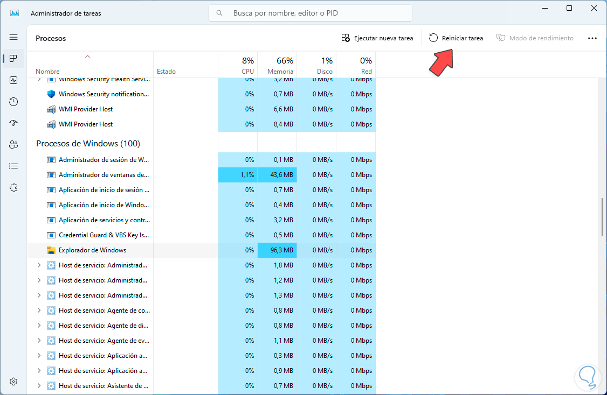607x395 pixels.
Task: Click Modo de rendimiento button
Action: click(x=535, y=38)
